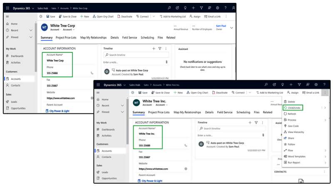Expand header chevron next to Sam Paul owner
Viewport: 333px width, 187px height.
pyautogui.click(x=231, y=28)
